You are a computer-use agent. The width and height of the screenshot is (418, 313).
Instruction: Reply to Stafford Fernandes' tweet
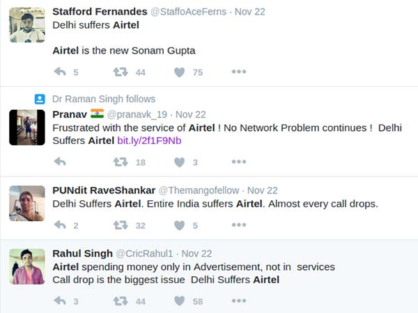click(60, 72)
